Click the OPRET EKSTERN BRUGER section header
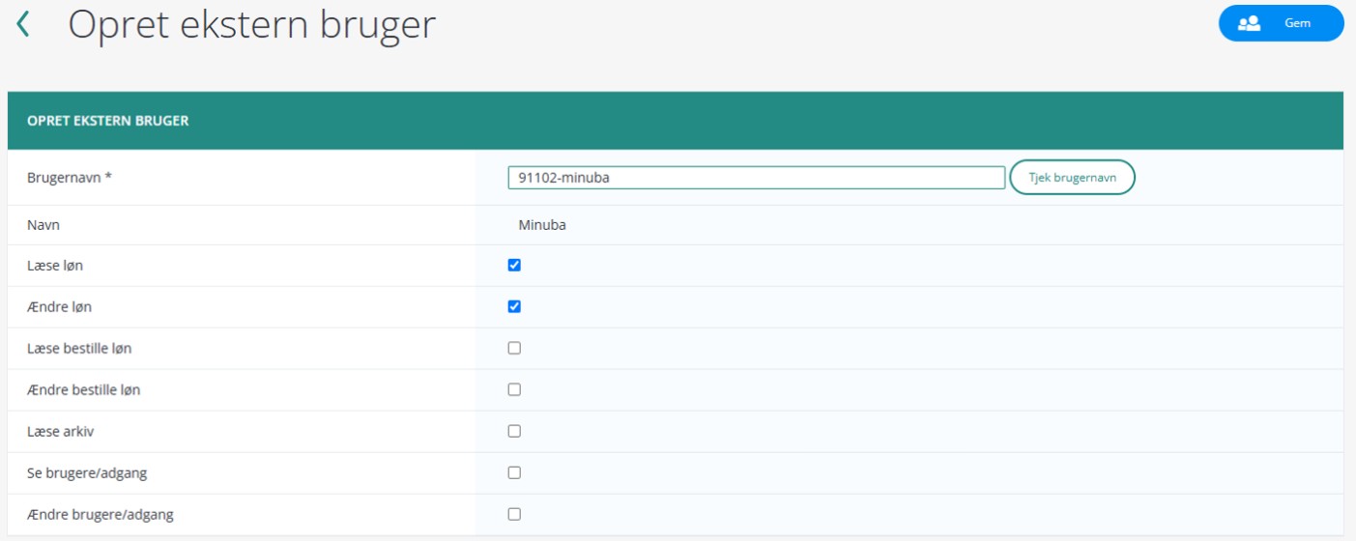Image resolution: width=1356 pixels, height=541 pixels. pos(107,121)
